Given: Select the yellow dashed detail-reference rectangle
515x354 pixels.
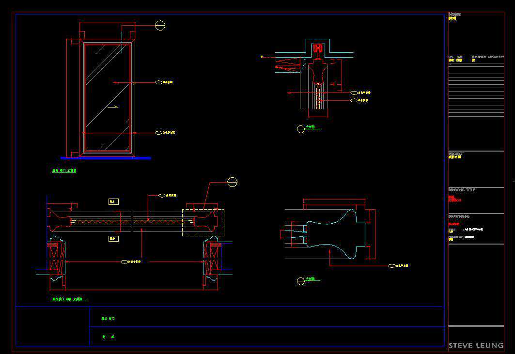Looking at the screenshot, I should [x=203, y=223].
